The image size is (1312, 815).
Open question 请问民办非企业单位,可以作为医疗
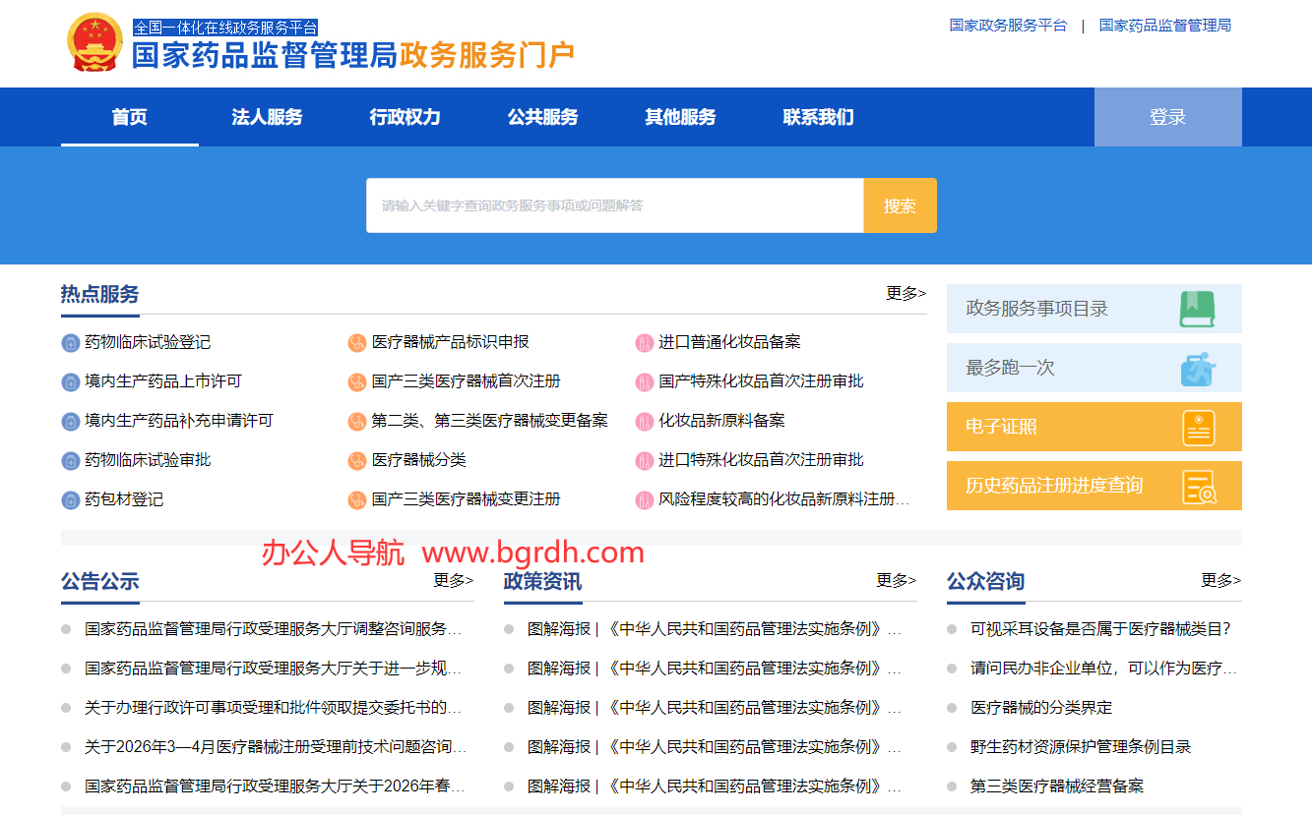pos(1103,669)
